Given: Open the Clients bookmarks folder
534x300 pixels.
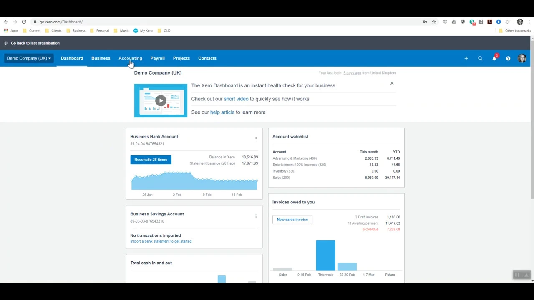Looking at the screenshot, I should click(x=53, y=31).
